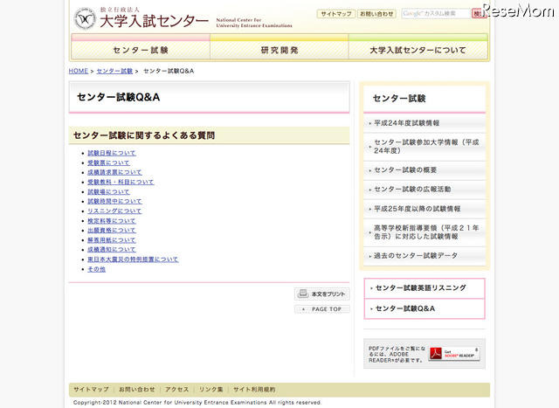Select the センター試験 main navigation tab
Viewport: 559px width, 408px height.
141,51
